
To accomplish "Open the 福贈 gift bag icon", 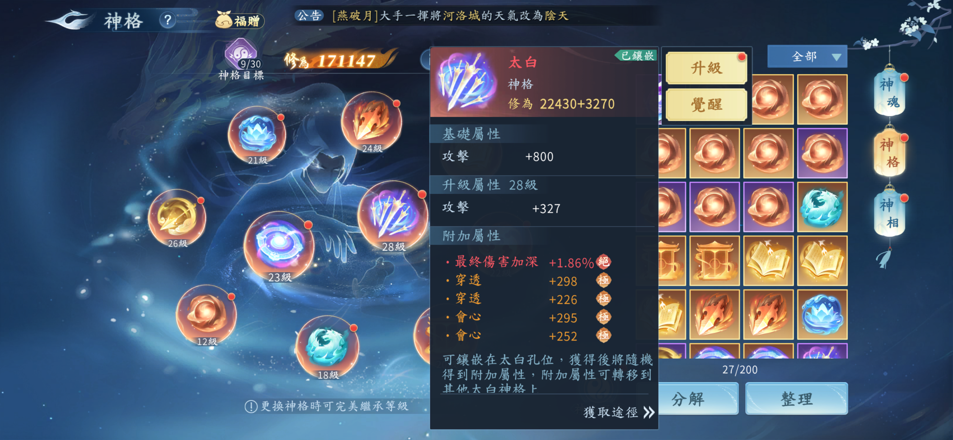I will (240, 20).
